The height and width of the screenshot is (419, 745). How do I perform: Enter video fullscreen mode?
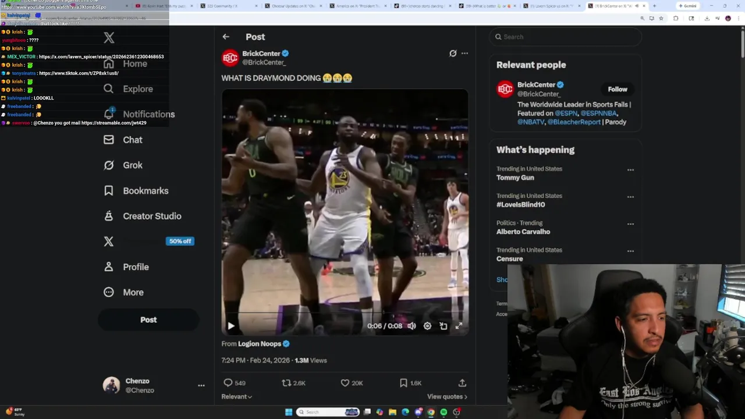(459, 326)
